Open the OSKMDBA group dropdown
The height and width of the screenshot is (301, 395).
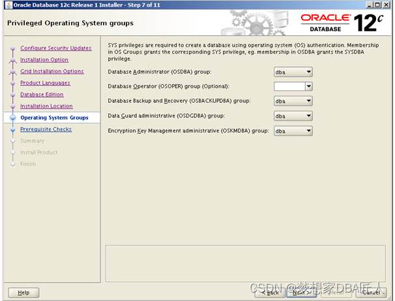pyautogui.click(x=293, y=131)
